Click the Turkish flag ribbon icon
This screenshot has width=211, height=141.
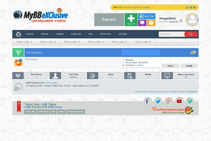click(19, 107)
